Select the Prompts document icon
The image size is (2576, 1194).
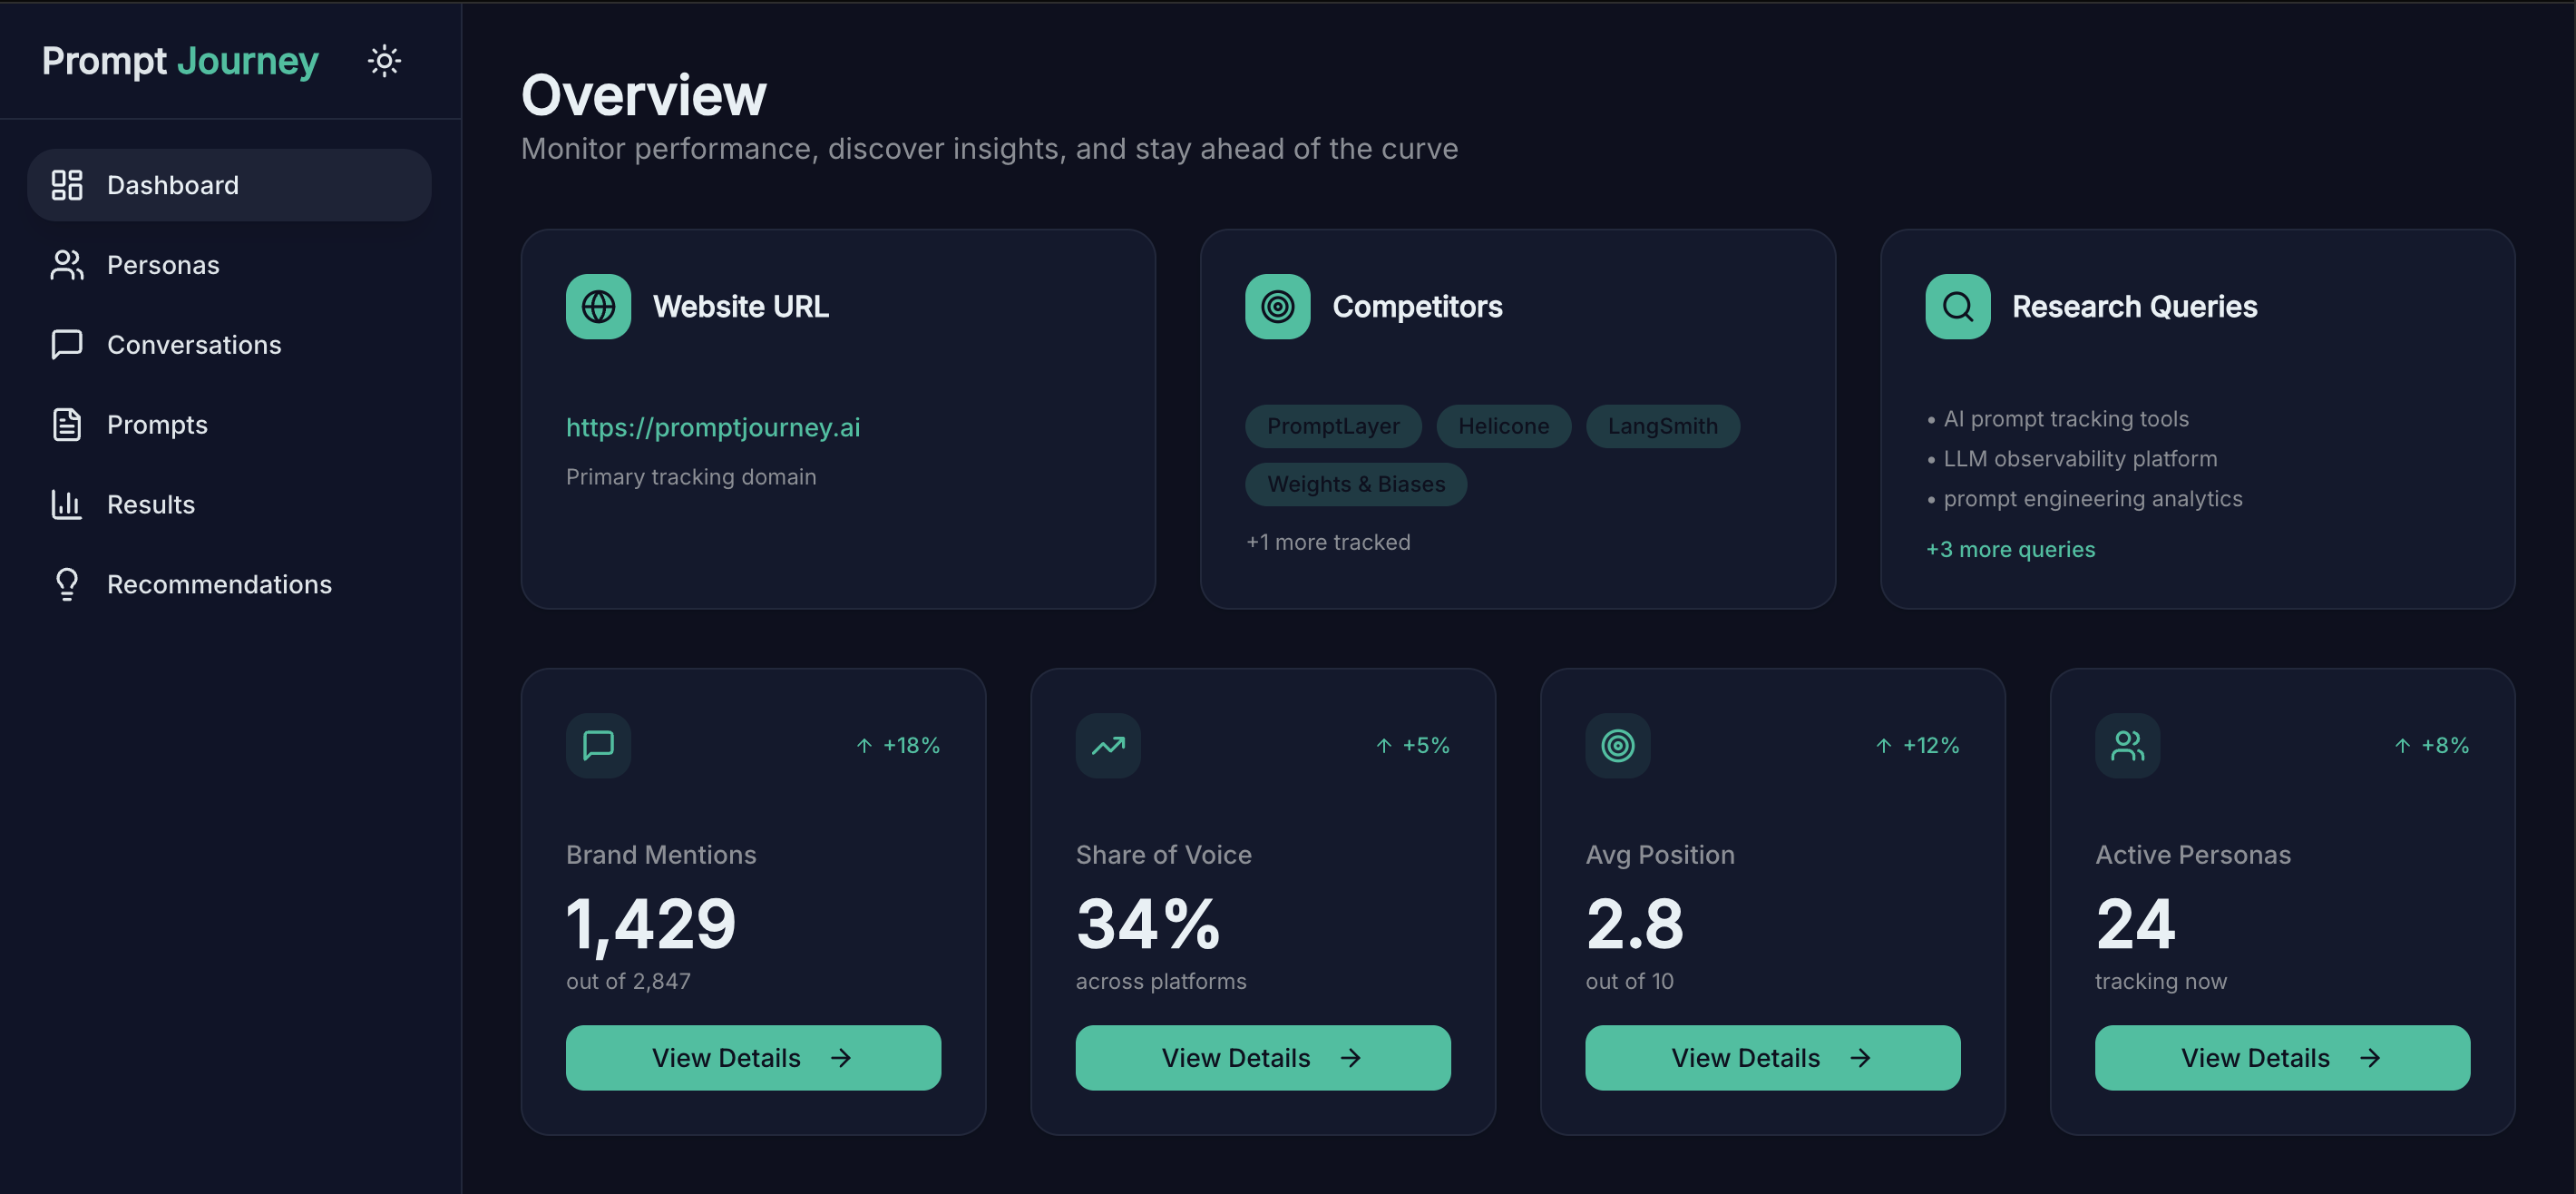[66, 424]
